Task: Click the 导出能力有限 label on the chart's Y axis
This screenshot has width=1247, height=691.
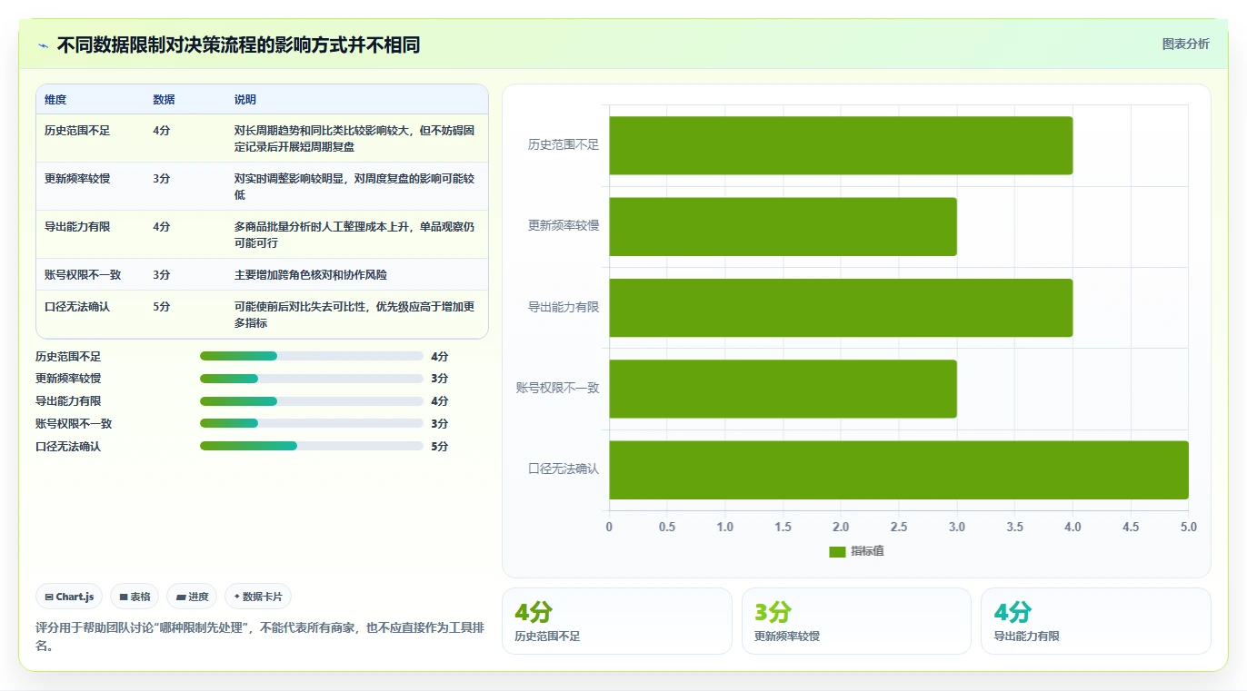Action: [x=564, y=307]
